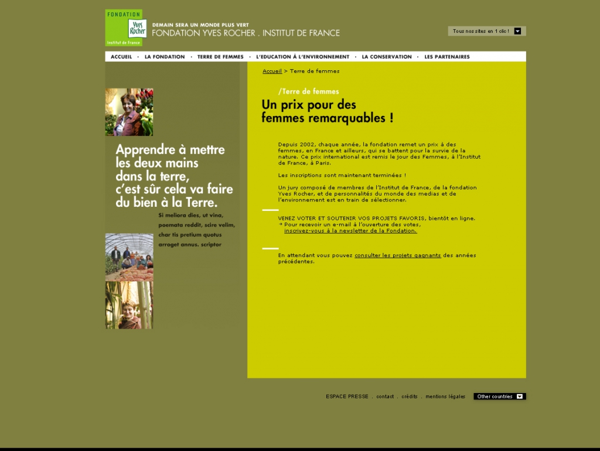Expand the Other countries dropdown
Screen dimensions: 600x451
click(500, 397)
